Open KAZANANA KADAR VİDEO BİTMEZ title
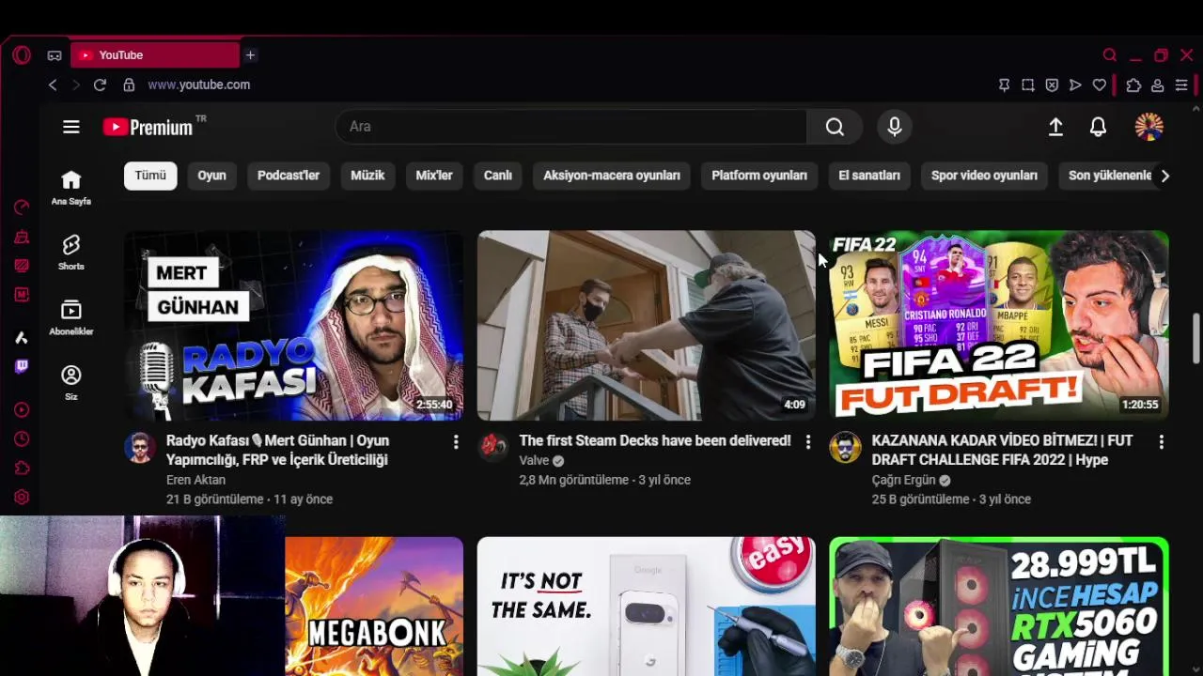Image resolution: width=1203 pixels, height=676 pixels. [1002, 450]
